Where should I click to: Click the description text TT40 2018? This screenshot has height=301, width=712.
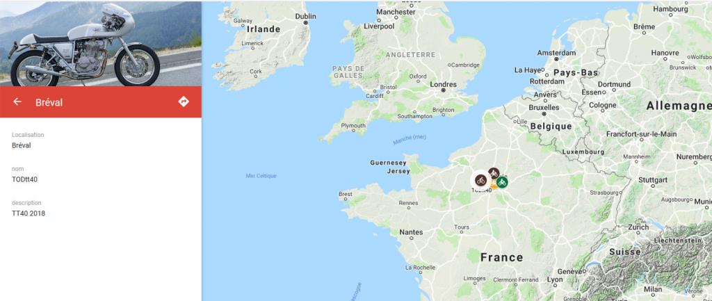(29, 213)
